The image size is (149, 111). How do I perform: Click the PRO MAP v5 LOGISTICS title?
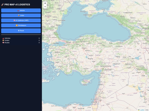[x=17, y=5]
